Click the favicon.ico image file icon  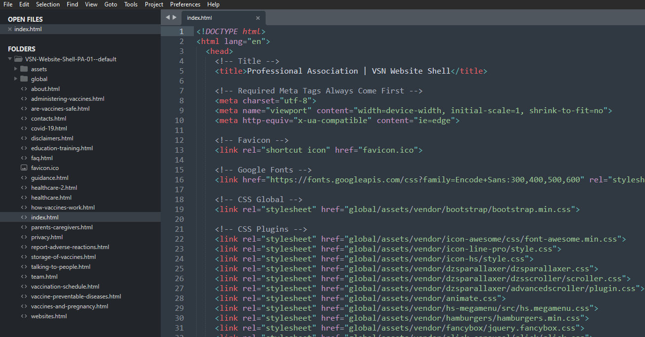click(x=24, y=168)
